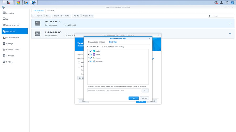Click the Audio file type icon
This screenshot has height=132, width=236.
(x=94, y=51)
